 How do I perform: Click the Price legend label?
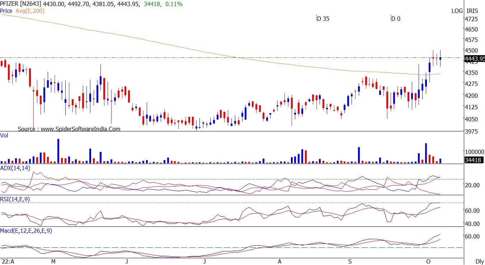(x=6, y=11)
